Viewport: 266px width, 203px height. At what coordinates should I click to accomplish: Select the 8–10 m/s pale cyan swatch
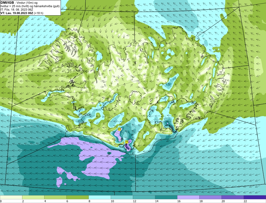pyautogui.click(x=100, y=197)
